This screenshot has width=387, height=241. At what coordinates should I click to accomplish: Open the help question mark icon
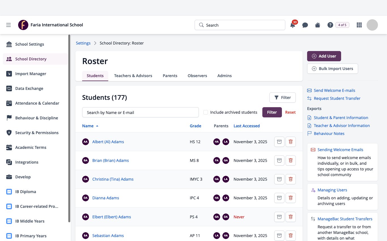pyautogui.click(x=330, y=25)
